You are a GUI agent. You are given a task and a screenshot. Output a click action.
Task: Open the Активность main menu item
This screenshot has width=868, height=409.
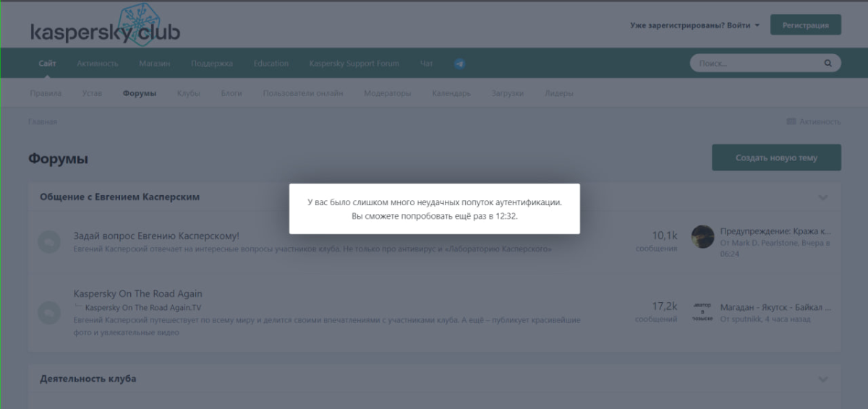98,64
